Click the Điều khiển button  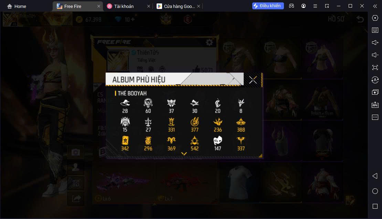pos(268,6)
